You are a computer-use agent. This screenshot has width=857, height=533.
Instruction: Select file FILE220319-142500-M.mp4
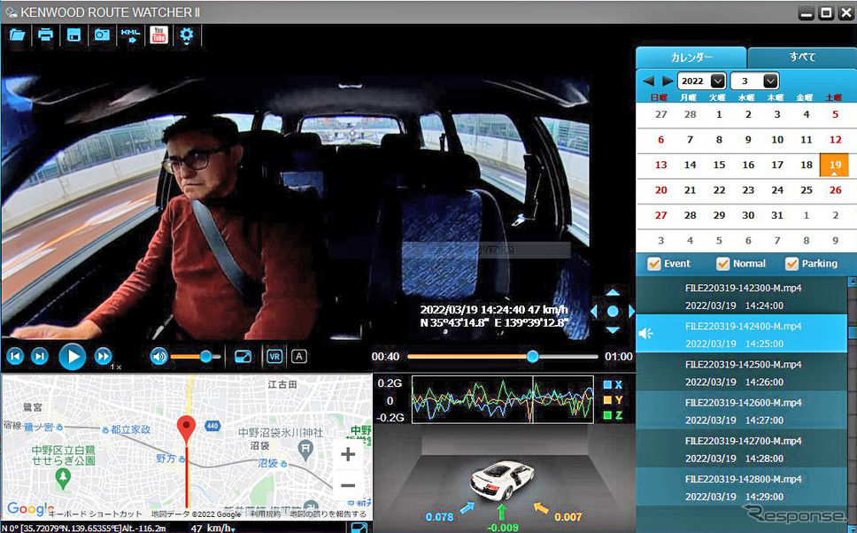click(742, 373)
